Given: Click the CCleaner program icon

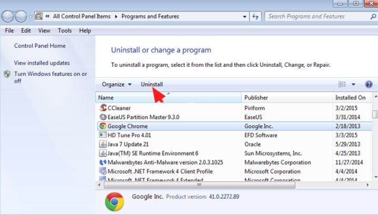Looking at the screenshot, I should click(x=103, y=108).
